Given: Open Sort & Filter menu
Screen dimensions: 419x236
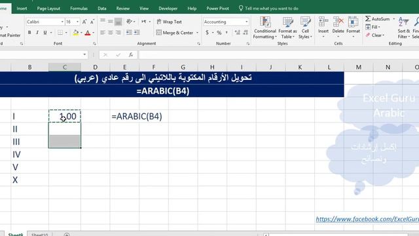Looking at the screenshot, I should pyautogui.click(x=403, y=28).
